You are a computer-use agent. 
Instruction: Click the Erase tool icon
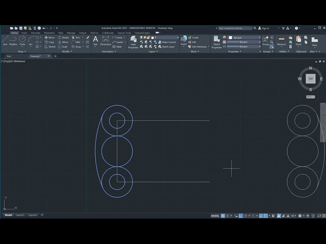tap(88, 38)
